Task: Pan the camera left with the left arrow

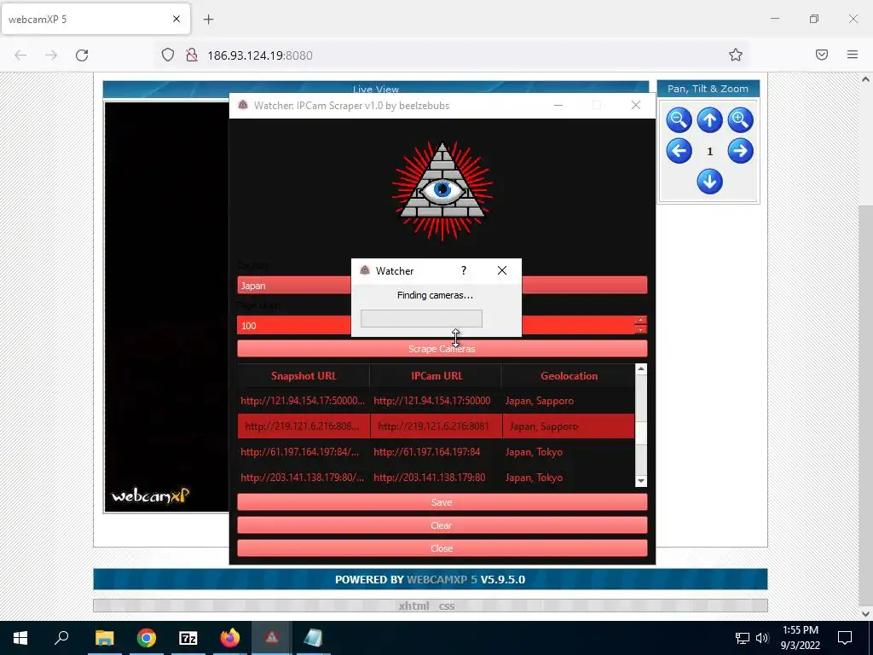Action: click(x=679, y=150)
